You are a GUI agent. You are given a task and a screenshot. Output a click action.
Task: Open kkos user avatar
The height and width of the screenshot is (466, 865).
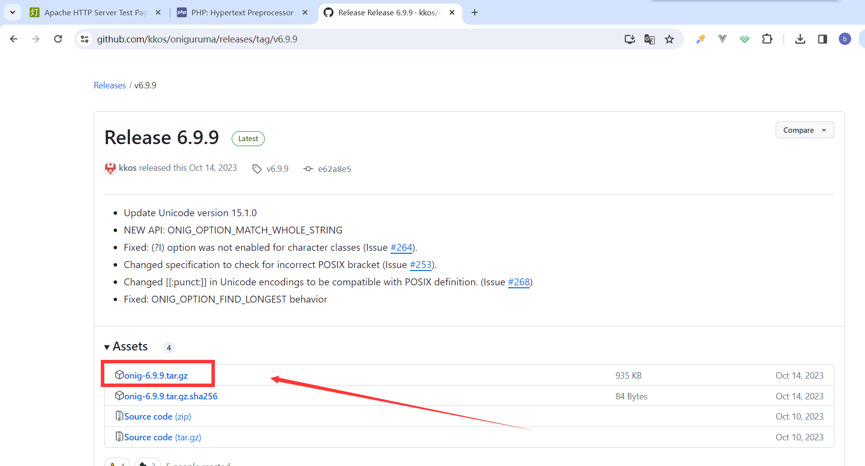pos(110,168)
